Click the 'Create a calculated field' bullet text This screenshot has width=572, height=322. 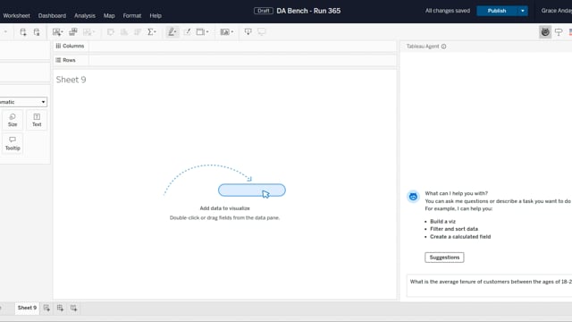(460, 236)
